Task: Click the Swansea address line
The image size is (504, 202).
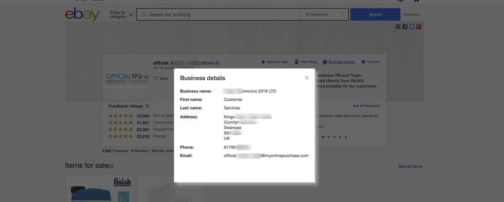Action: click(x=233, y=127)
